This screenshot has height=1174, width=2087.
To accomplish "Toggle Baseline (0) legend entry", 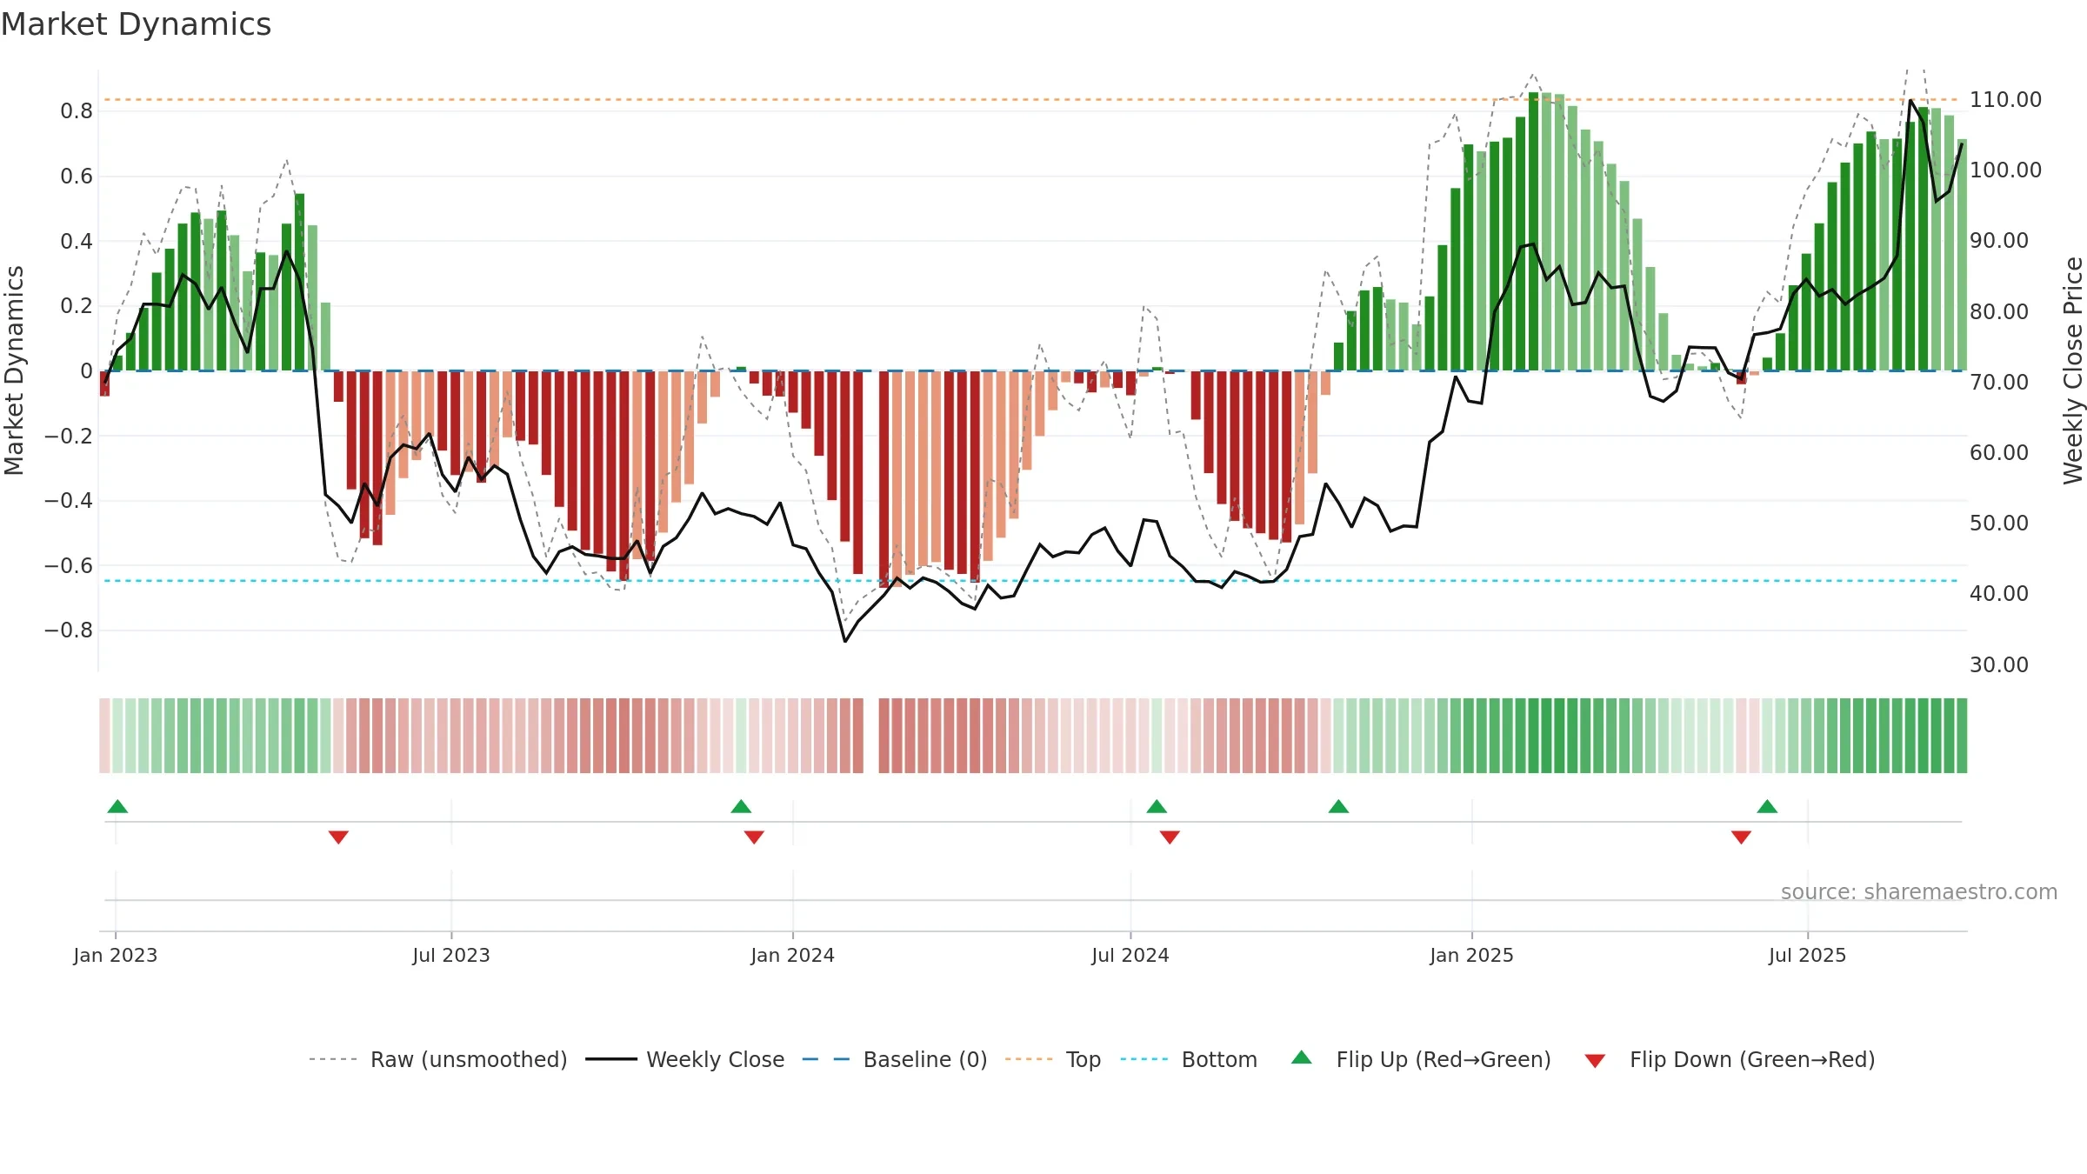I will pos(894,1059).
